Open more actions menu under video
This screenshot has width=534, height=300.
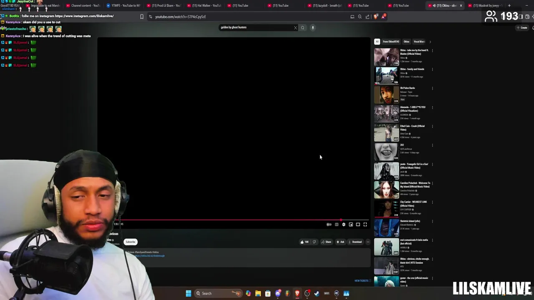368,242
